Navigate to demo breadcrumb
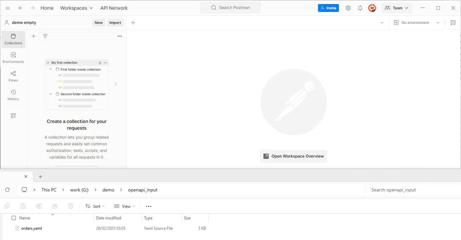 tap(108, 190)
